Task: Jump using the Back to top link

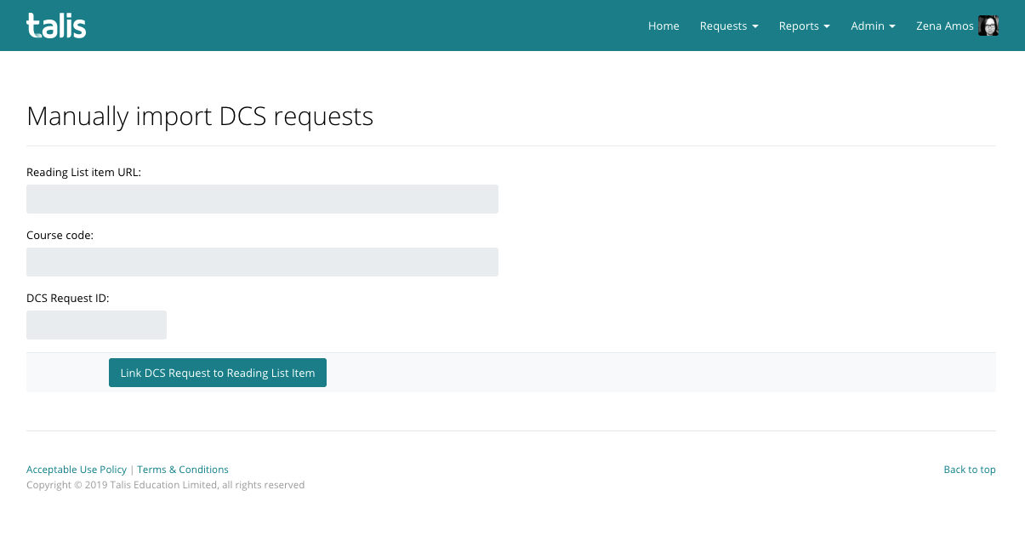Action: point(969,470)
